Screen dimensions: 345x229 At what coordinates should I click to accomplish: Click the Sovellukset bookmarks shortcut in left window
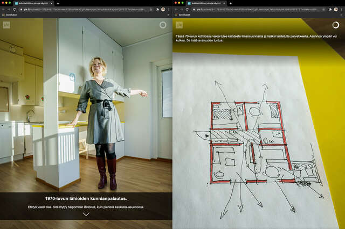pos(11,15)
